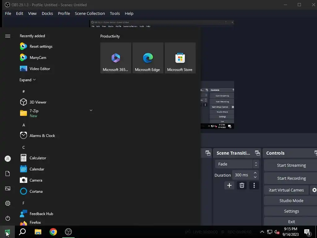Undock the Scene Transitions panel

[257, 153]
